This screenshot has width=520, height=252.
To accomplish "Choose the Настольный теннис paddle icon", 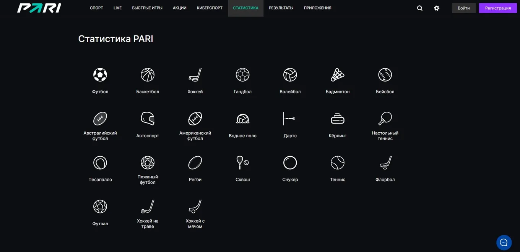I will tap(385, 119).
